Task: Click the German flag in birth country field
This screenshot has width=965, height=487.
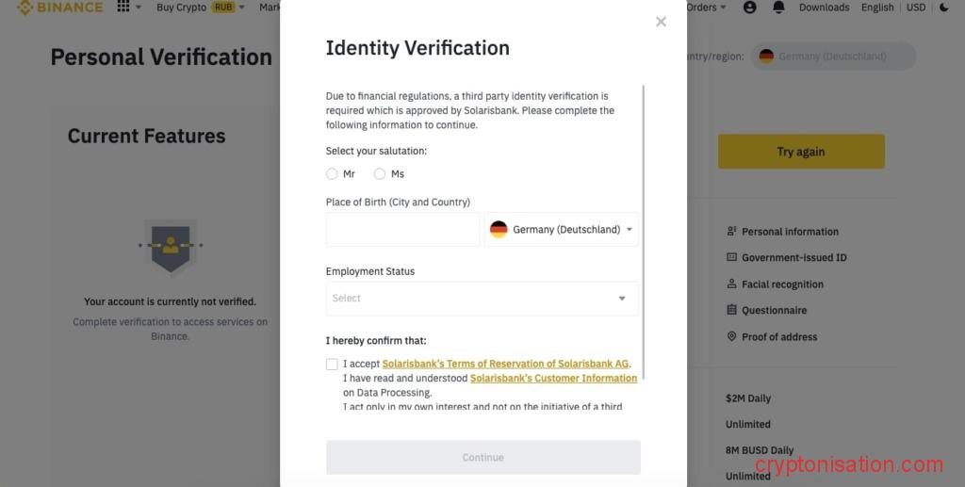Action: coord(499,230)
